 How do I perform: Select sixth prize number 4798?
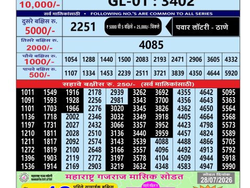[206, 125]
